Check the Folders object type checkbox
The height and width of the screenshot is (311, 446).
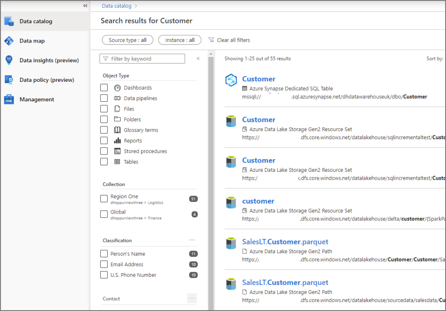(104, 119)
